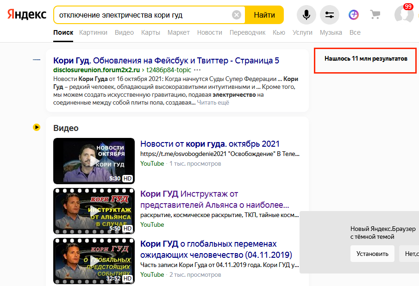419x286 pixels.
Task: Open YouTube source under 2 тыс. просмотров video
Action: tap(152, 274)
